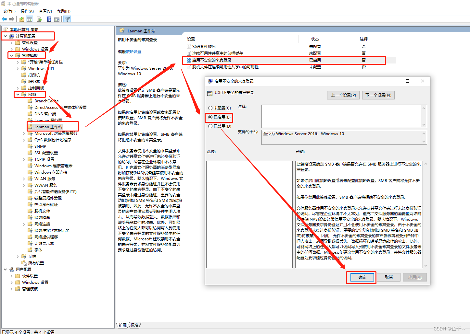Expand the QoS 数据包计划程序 node
The width and height of the screenshot is (470, 334).
24,140
